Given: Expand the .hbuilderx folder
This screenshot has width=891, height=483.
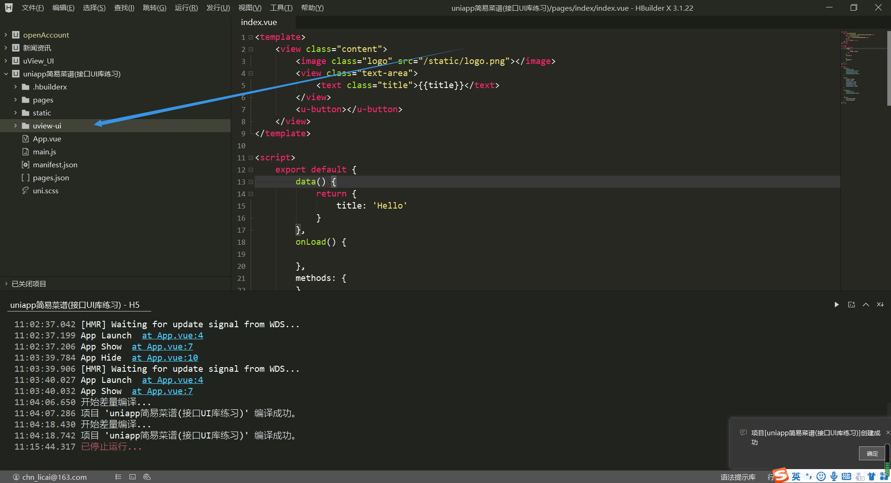Looking at the screenshot, I should [15, 87].
